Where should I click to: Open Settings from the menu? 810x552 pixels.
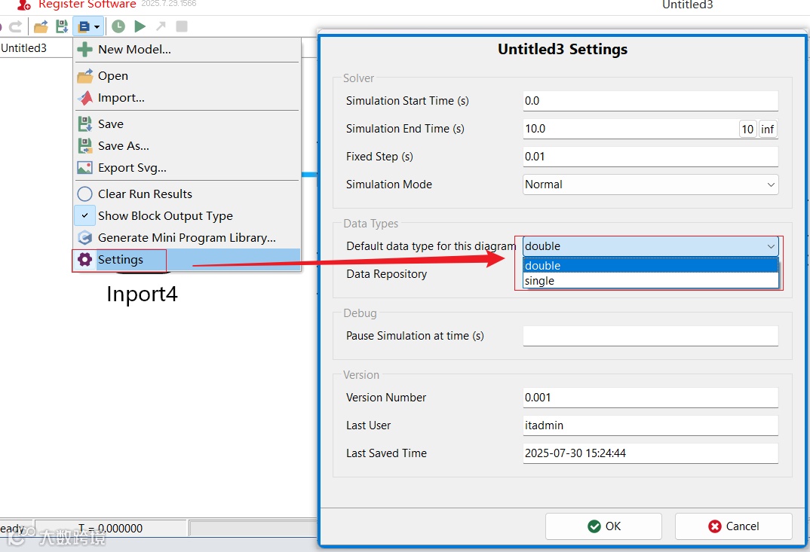click(187, 260)
